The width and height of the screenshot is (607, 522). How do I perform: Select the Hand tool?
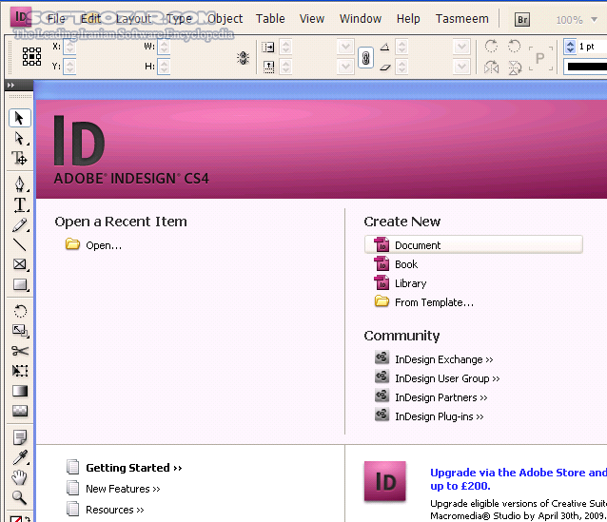pyautogui.click(x=19, y=477)
